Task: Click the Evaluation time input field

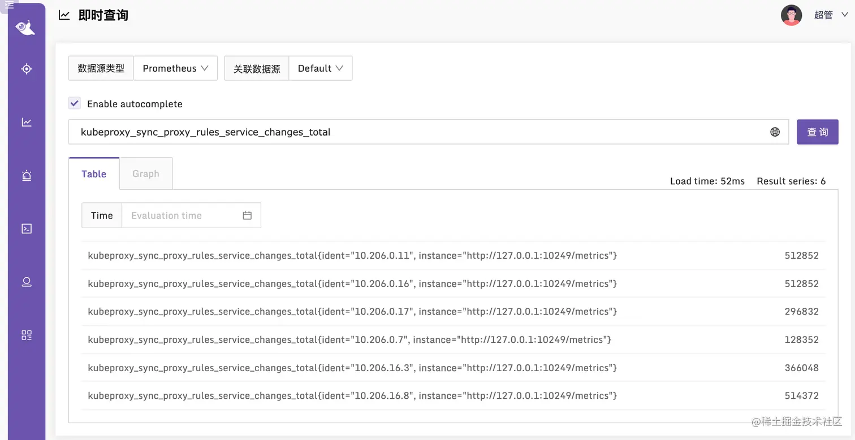Action: point(181,215)
